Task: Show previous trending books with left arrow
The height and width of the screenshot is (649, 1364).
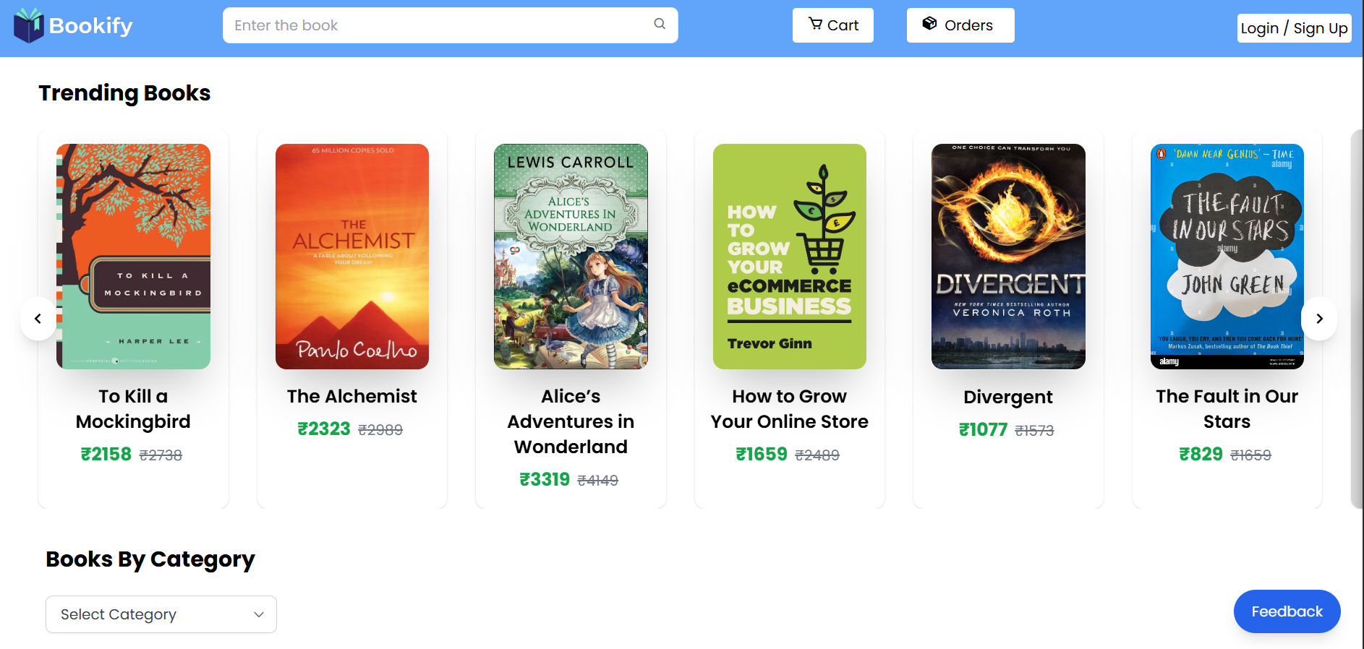Action: coord(38,319)
